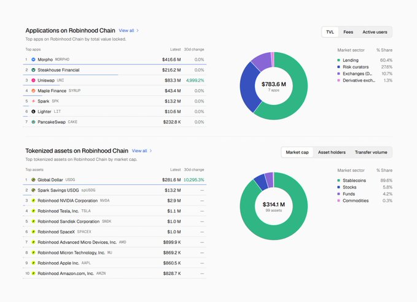Click the 89.6% Stablecoins share value
The image size is (417, 302).
(x=386, y=180)
